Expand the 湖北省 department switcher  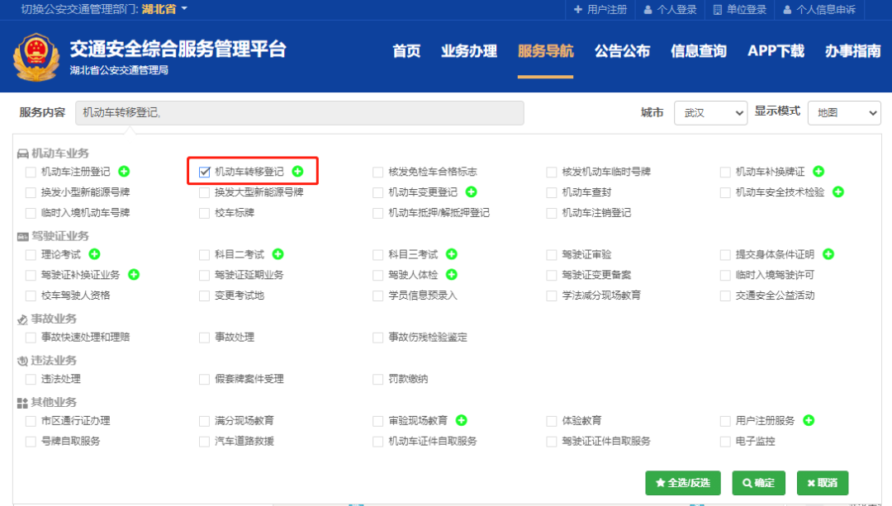click(164, 9)
